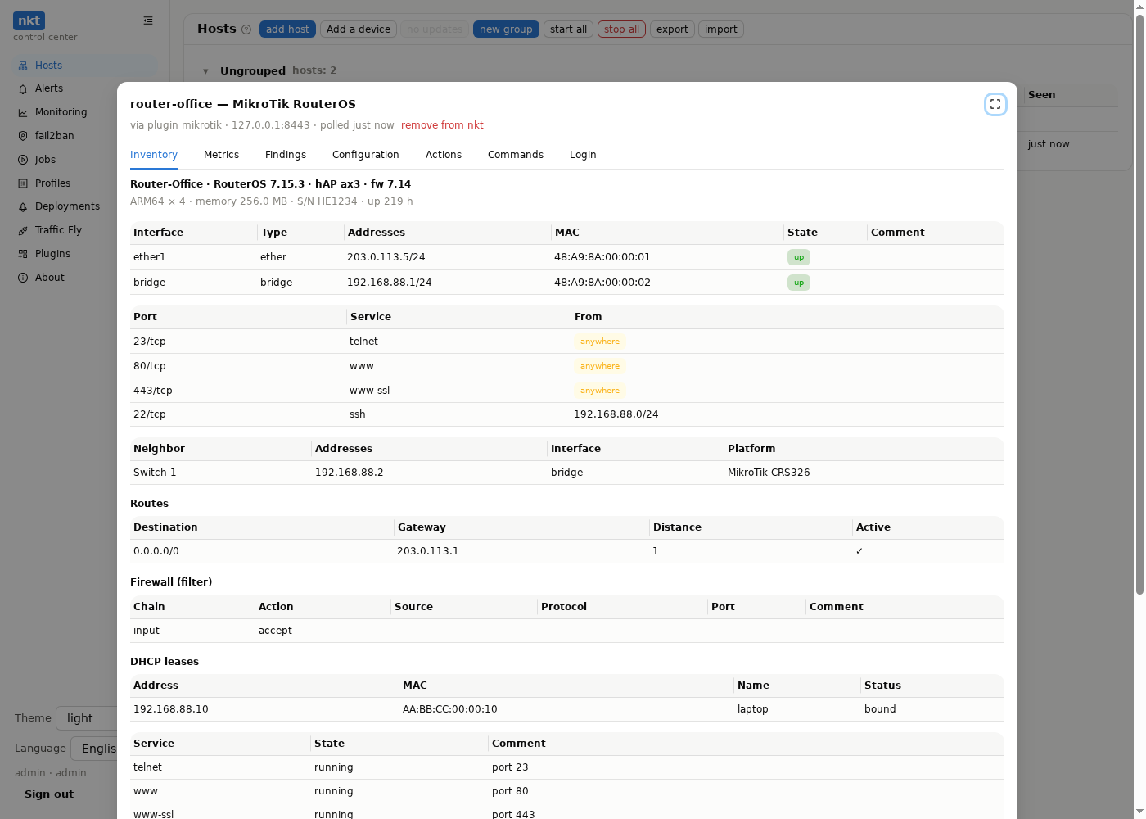The height and width of the screenshot is (819, 1146).
Task: Click the add host button
Action: pyautogui.click(x=287, y=29)
